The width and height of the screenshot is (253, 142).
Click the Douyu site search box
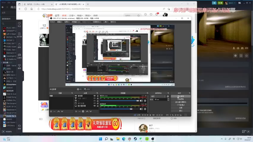pos(132,15)
